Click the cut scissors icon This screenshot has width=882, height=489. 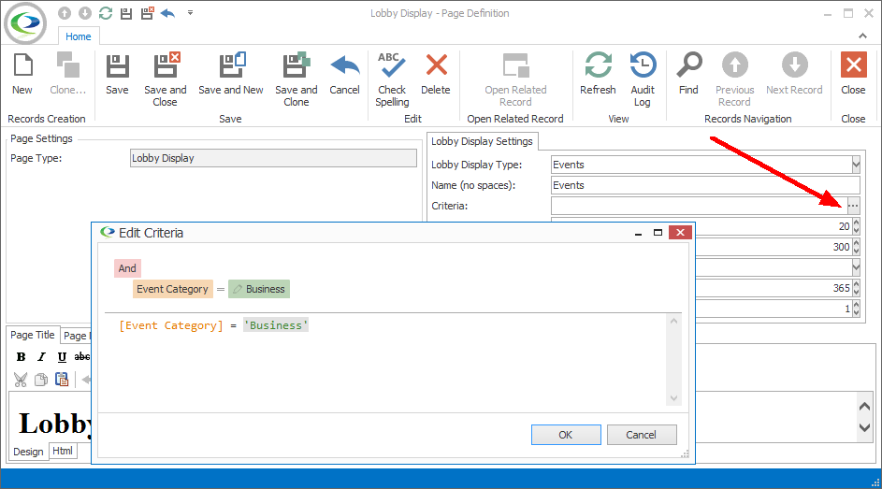(21, 380)
